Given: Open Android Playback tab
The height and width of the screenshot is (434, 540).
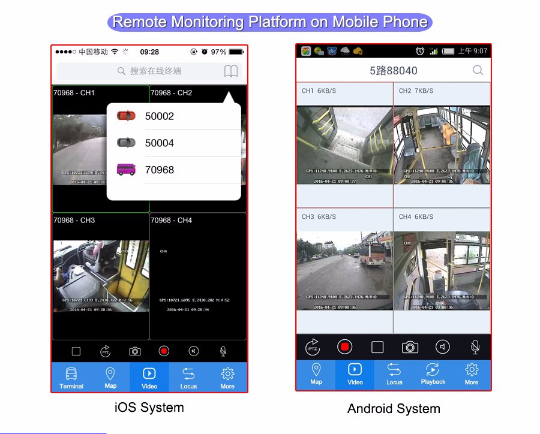Looking at the screenshot, I should pos(433,375).
